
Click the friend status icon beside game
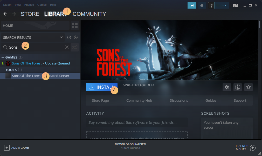pyautogui.click(x=3, y=63)
